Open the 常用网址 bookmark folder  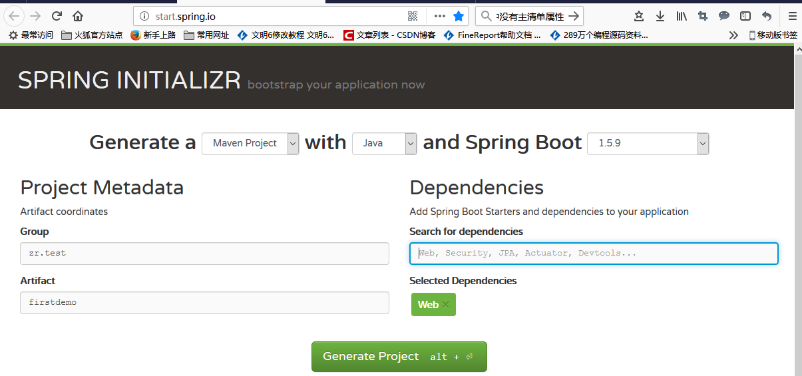206,35
